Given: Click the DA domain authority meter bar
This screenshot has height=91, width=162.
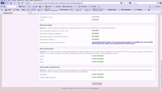Looking at the screenshot, I should tap(72, 10).
